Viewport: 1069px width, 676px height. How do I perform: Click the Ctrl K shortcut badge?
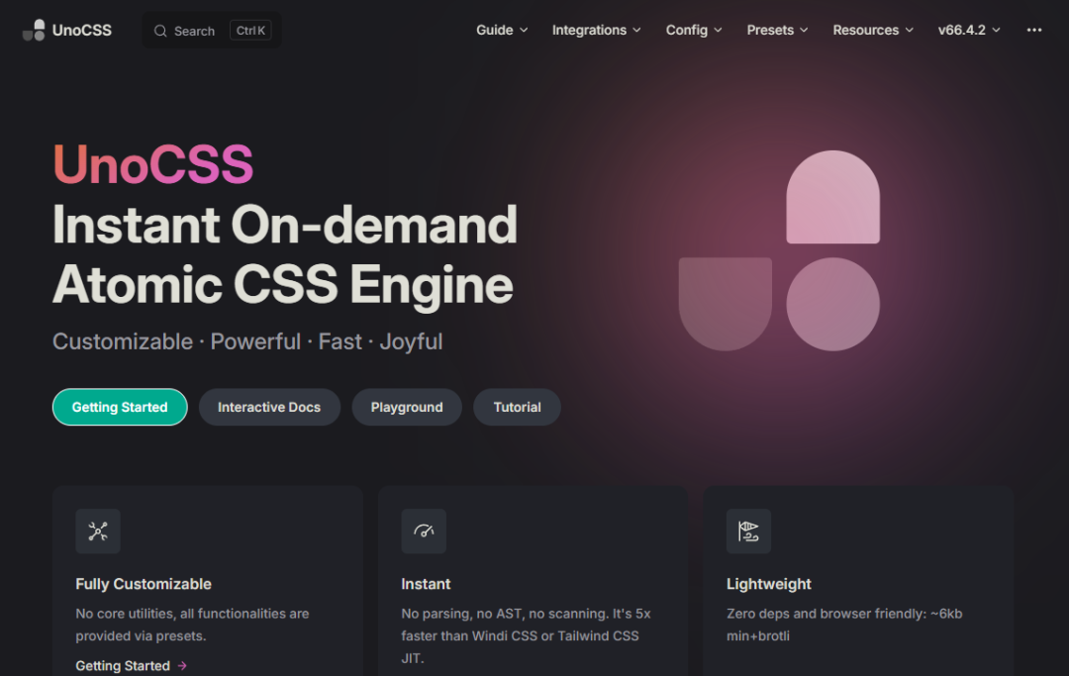(250, 31)
